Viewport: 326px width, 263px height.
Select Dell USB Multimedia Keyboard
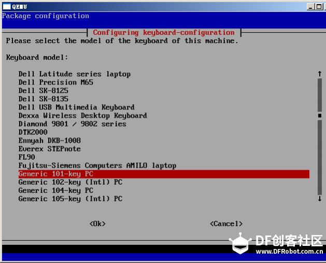pyautogui.click(x=77, y=107)
